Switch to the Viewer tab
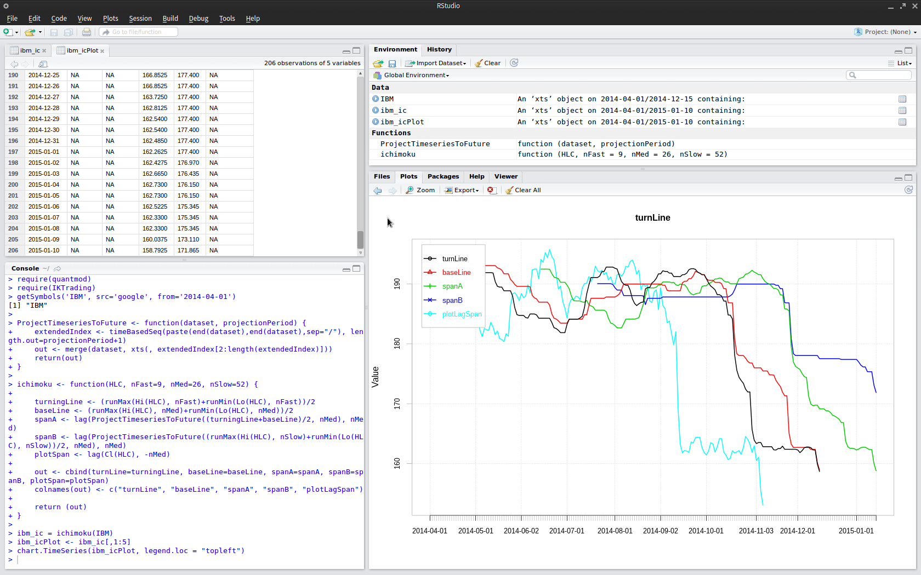The height and width of the screenshot is (575, 921). pyautogui.click(x=505, y=176)
